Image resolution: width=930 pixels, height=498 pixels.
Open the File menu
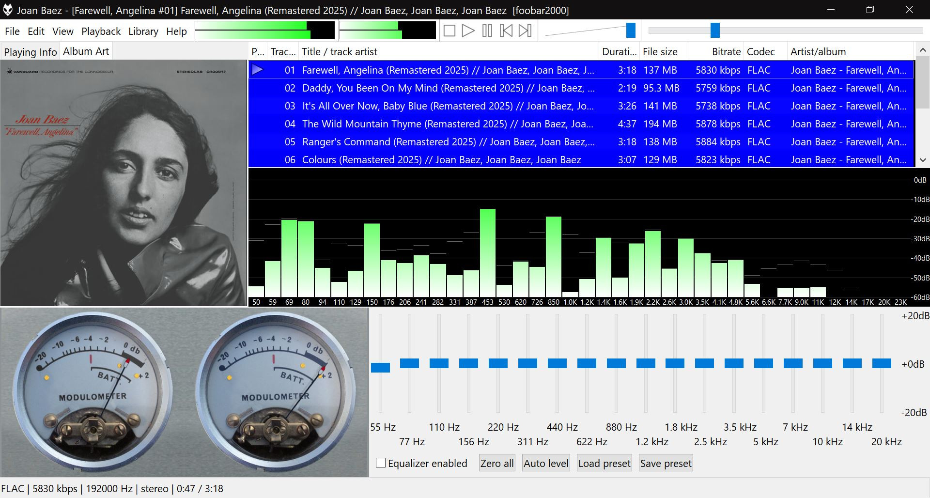click(12, 31)
